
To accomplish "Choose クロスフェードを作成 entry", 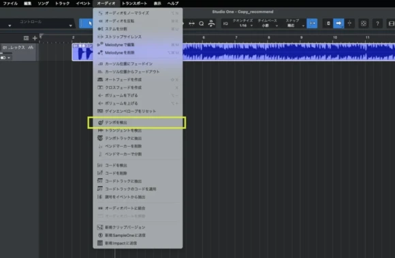I will pos(138,88).
